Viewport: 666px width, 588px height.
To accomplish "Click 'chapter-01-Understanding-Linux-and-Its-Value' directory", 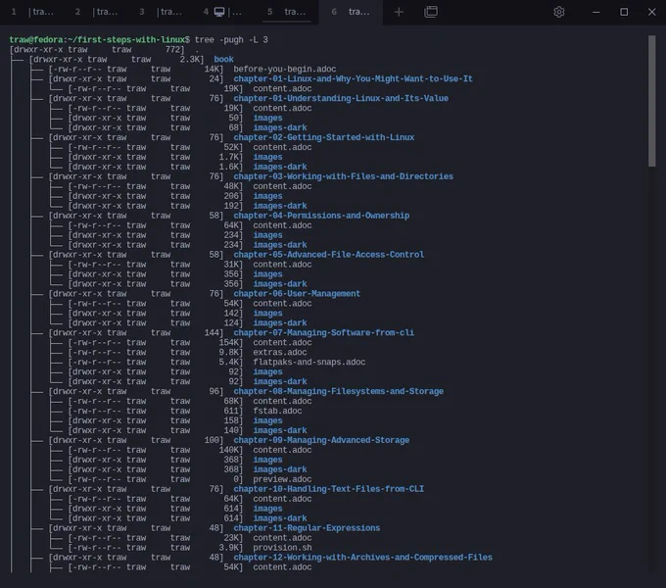I will tap(341, 98).
